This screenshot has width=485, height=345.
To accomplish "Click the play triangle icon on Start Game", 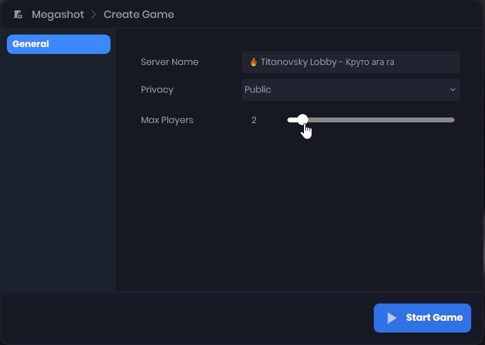I will (392, 318).
